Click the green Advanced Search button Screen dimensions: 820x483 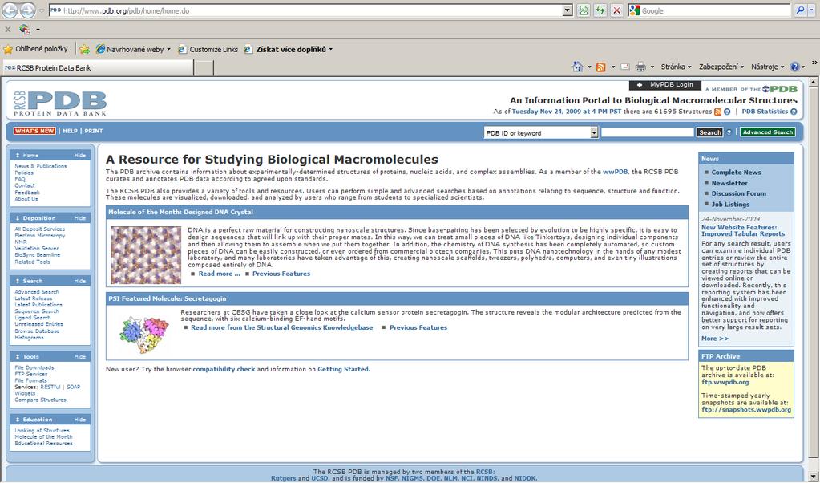point(768,132)
